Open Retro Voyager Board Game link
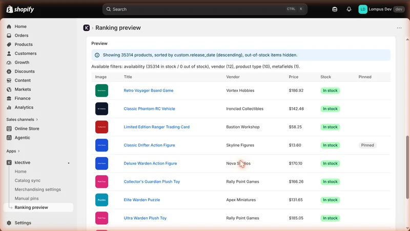This screenshot has width=410, height=231. 149,90
